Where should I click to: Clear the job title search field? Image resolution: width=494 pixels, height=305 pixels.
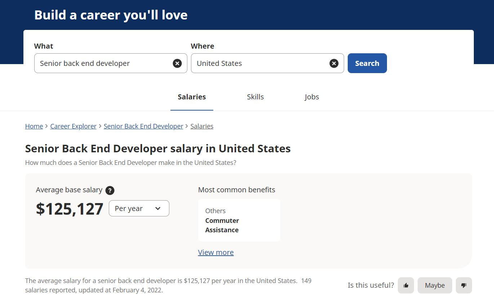pyautogui.click(x=177, y=63)
